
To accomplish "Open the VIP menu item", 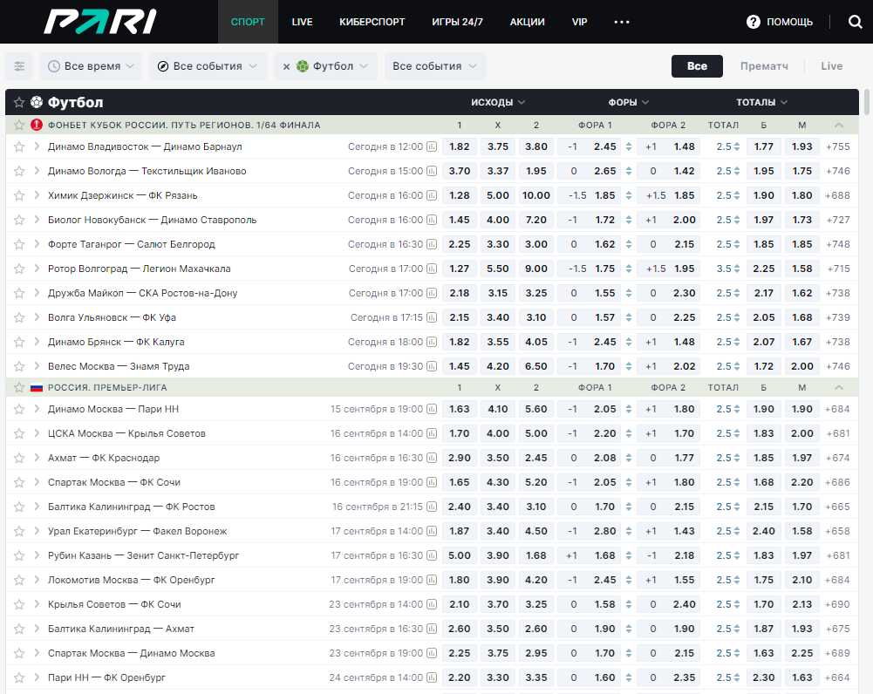I will tap(580, 22).
